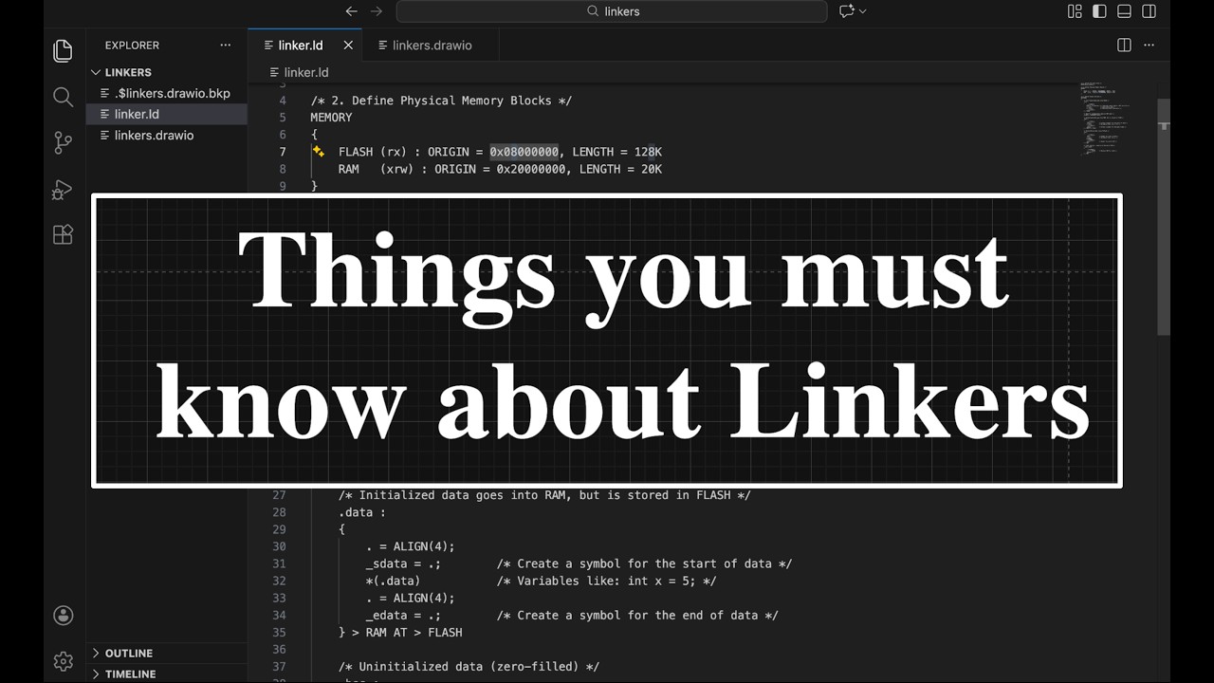The height and width of the screenshot is (683, 1214).
Task: Toggle the bottom panel
Action: coord(1124,11)
